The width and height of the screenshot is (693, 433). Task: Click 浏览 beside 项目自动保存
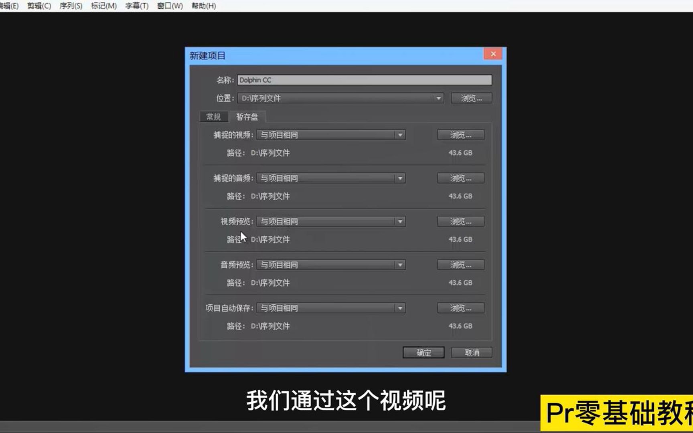pyautogui.click(x=460, y=308)
